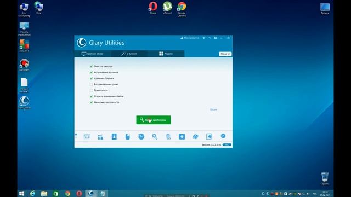The image size is (351, 197).
Task: Open the Windows Start button
Action: point(22,193)
